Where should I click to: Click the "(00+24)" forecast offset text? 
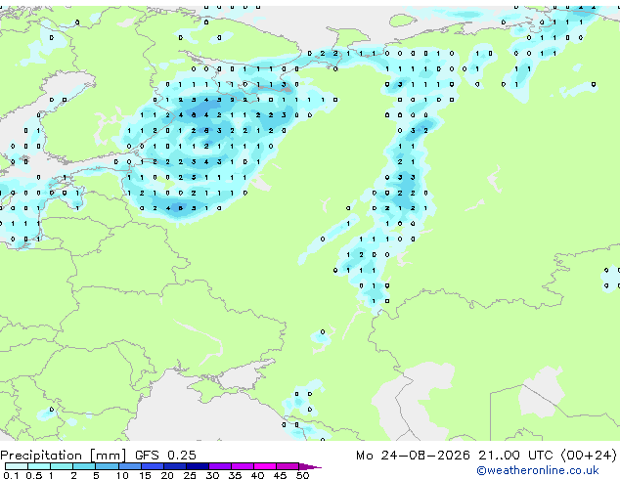click(x=589, y=456)
